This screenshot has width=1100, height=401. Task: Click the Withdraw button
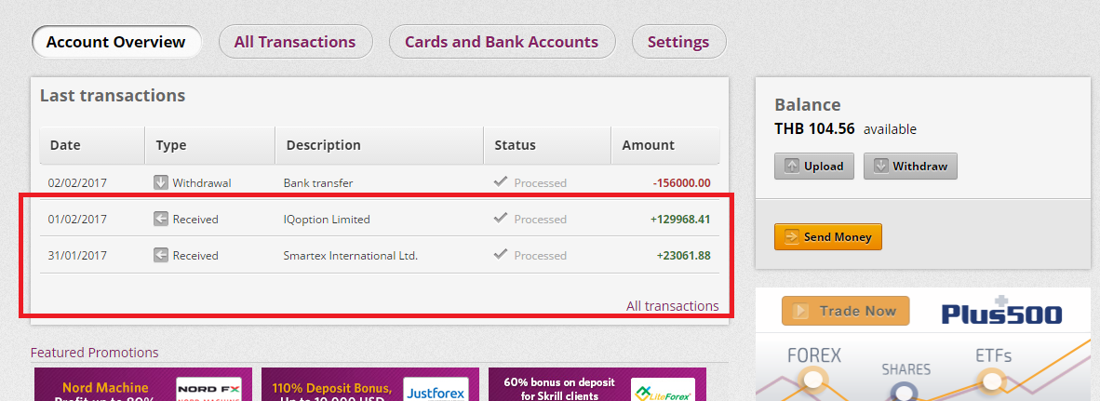coord(910,167)
